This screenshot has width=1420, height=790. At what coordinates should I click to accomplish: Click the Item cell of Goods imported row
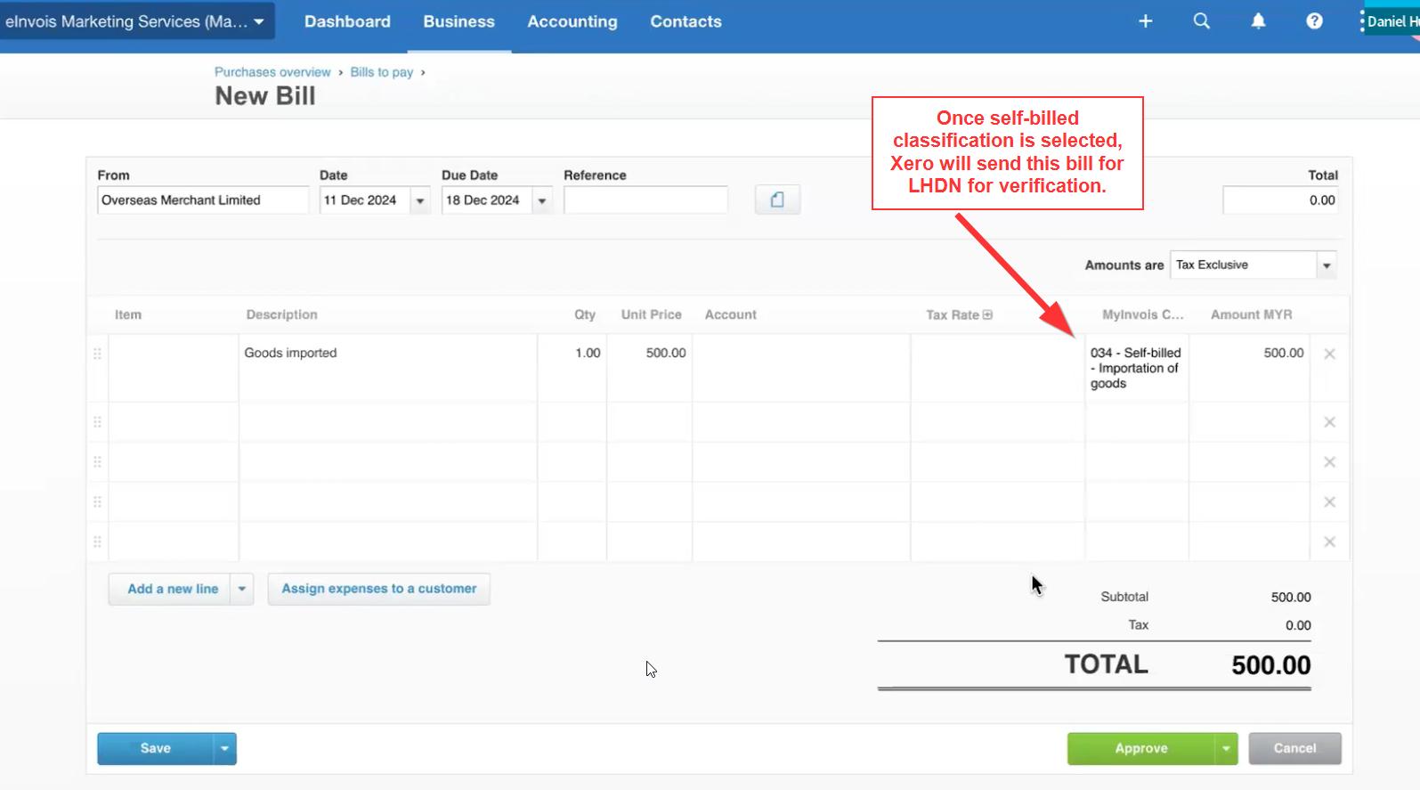(174, 368)
